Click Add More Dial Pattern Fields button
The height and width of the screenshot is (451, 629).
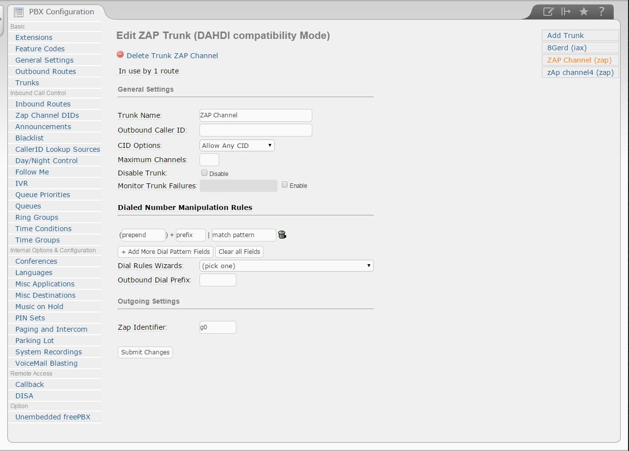(166, 251)
